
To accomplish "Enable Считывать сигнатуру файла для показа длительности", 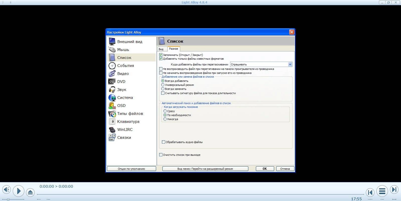I will click(x=163, y=93).
